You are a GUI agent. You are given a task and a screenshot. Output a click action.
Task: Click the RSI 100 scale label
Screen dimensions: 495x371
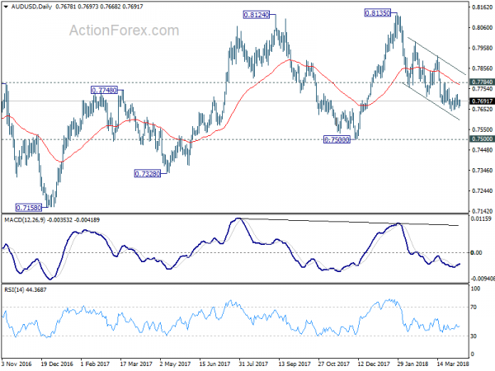click(475, 289)
